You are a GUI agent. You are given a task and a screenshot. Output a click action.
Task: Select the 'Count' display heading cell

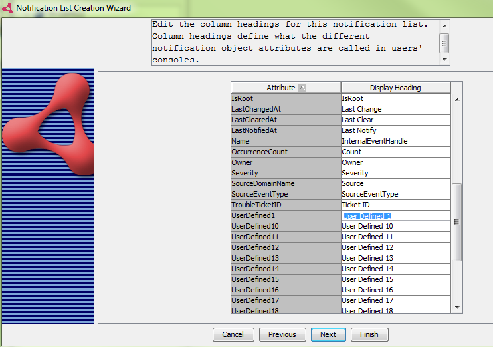(396, 152)
